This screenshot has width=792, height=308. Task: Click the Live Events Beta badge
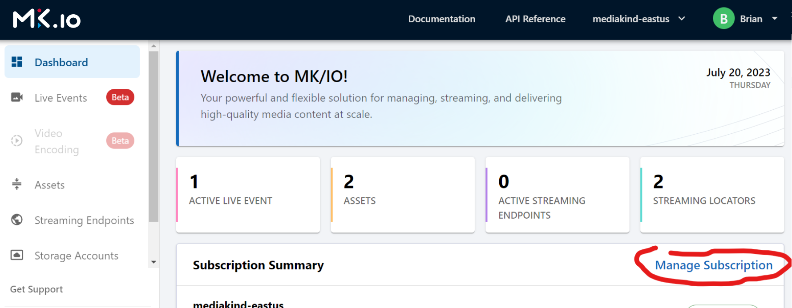pyautogui.click(x=120, y=97)
